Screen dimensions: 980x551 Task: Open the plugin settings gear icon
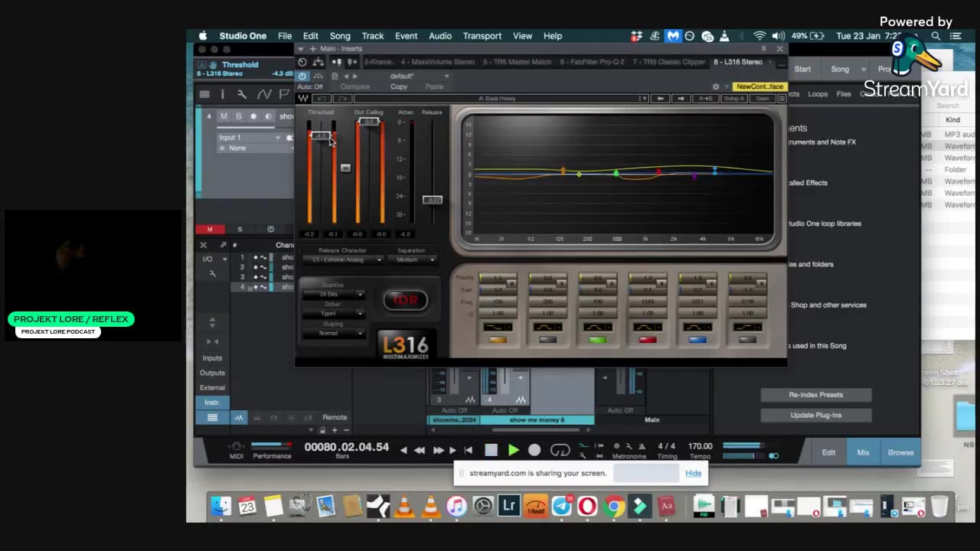point(716,86)
